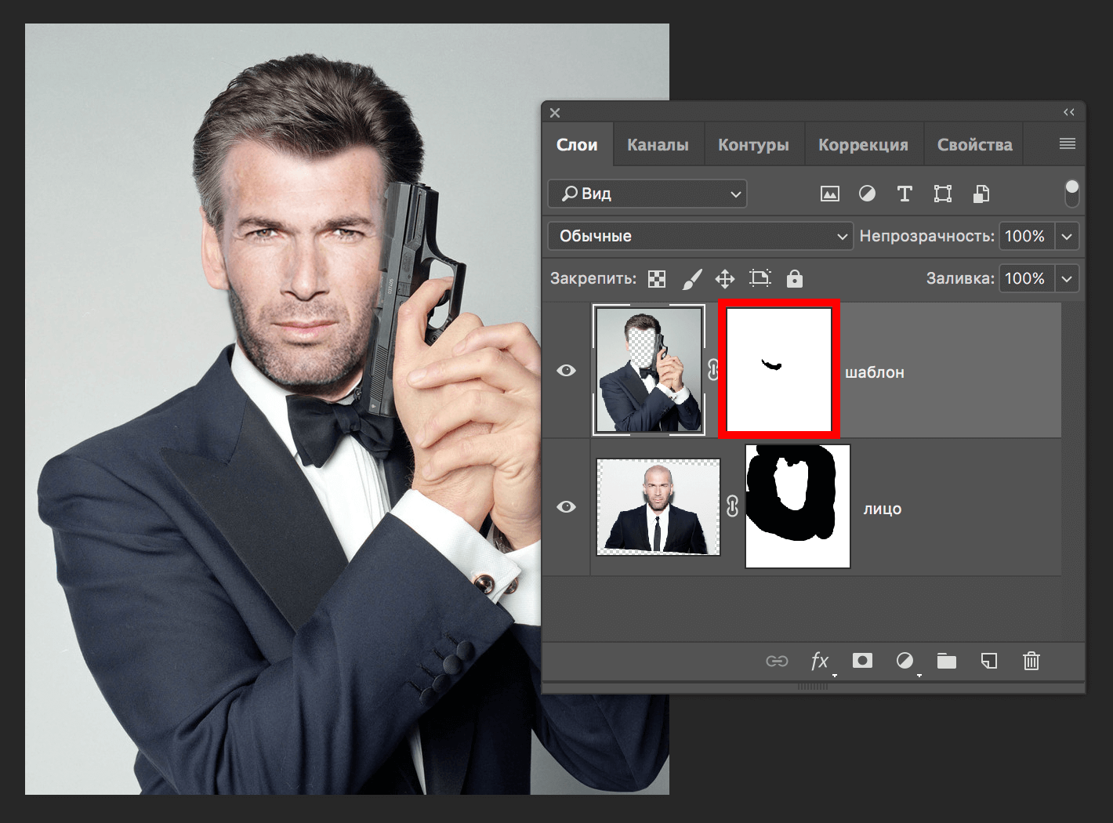The image size is (1113, 823).
Task: Click the create new group folder icon
Action: pyautogui.click(x=946, y=662)
